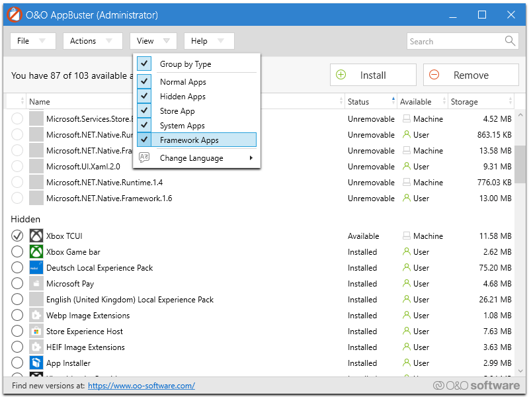Click the Machine icon in Microsoft.NET.Native.Runtime.1.4 row
Viewport: 529px width, 397px height.
[x=407, y=182]
